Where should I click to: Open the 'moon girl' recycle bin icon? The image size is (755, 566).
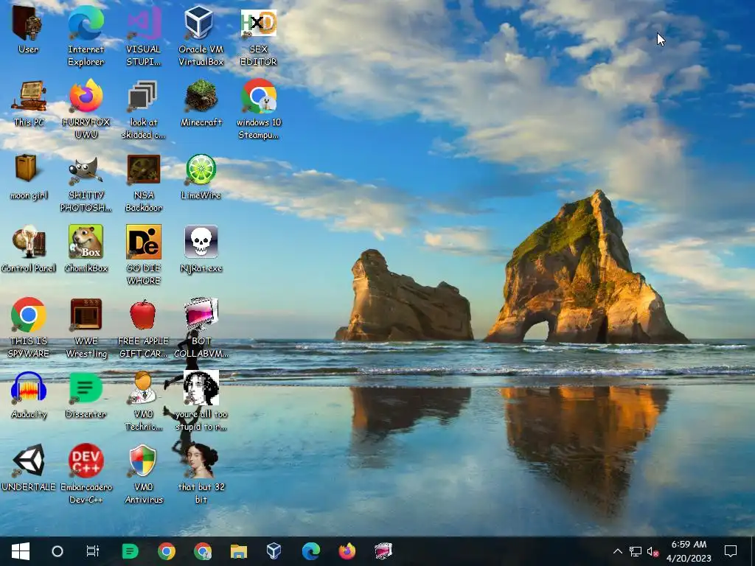[x=29, y=176]
